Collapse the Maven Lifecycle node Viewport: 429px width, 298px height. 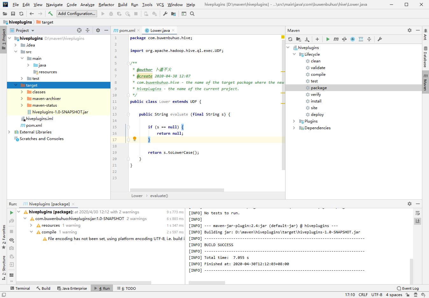pos(294,54)
